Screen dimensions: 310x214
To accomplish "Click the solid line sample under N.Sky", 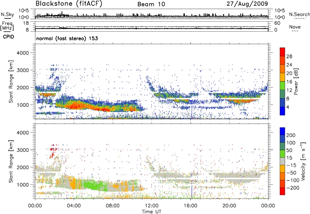I will coord(7,19).
